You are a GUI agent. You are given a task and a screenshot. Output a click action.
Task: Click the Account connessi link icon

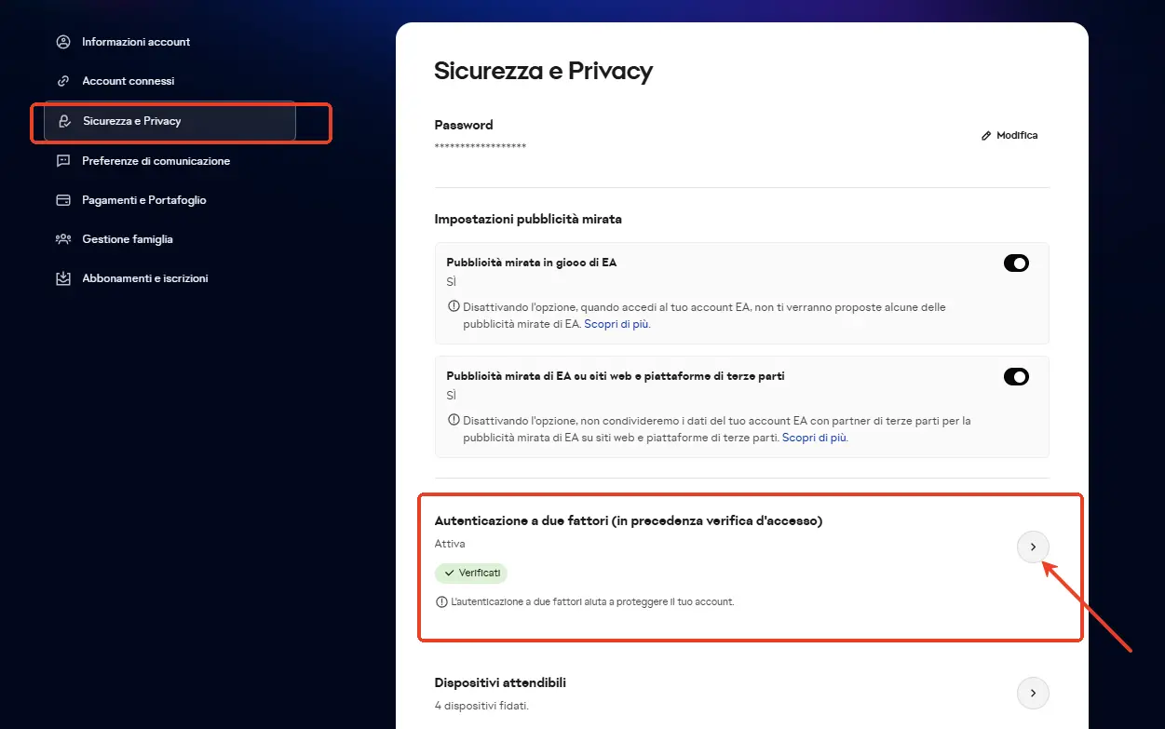[63, 81]
